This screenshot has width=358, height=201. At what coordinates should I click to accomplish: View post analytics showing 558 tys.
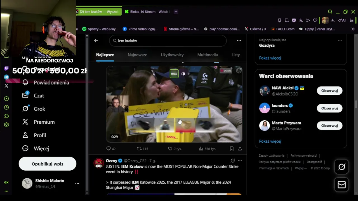click(x=207, y=149)
